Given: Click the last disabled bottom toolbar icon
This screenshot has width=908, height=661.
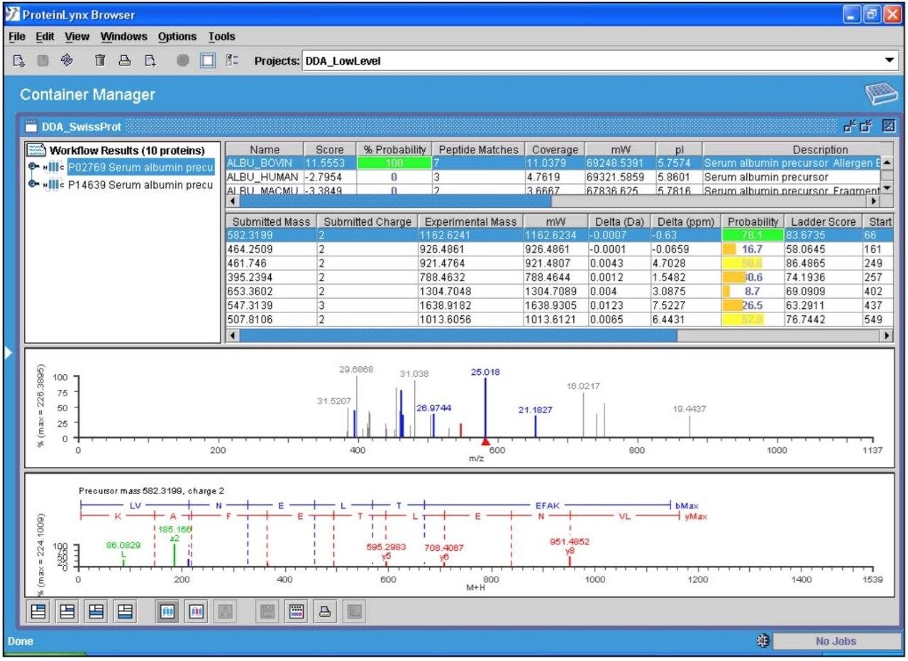Looking at the screenshot, I should [x=355, y=611].
